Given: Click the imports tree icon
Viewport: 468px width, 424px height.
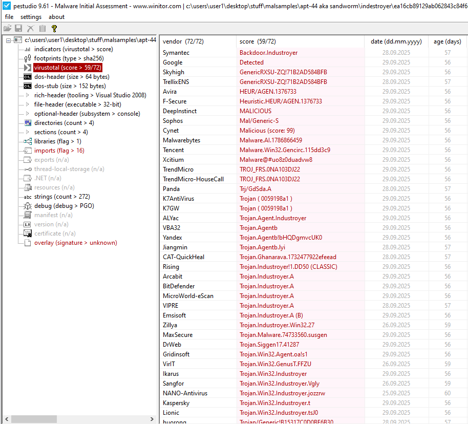Looking at the screenshot, I should coord(28,151).
